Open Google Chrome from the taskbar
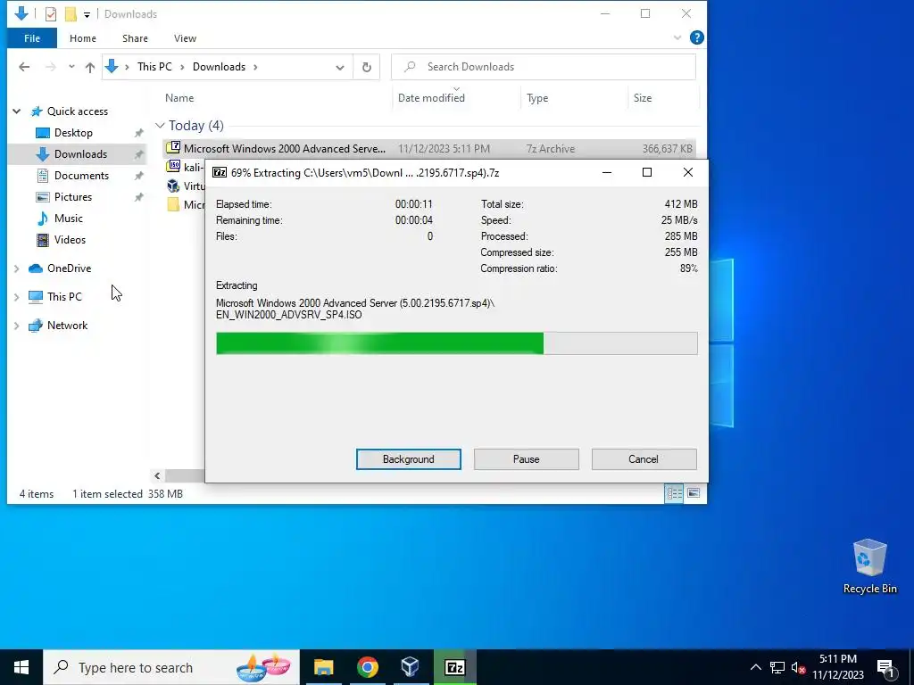 [x=367, y=667]
